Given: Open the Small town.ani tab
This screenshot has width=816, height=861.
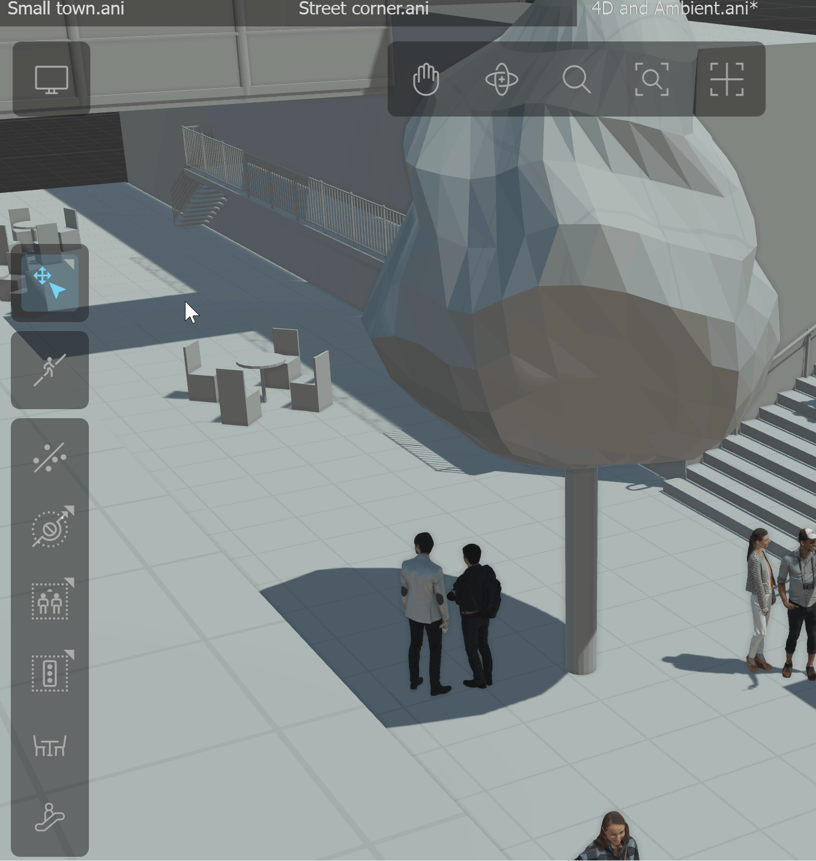Looking at the screenshot, I should [66, 8].
